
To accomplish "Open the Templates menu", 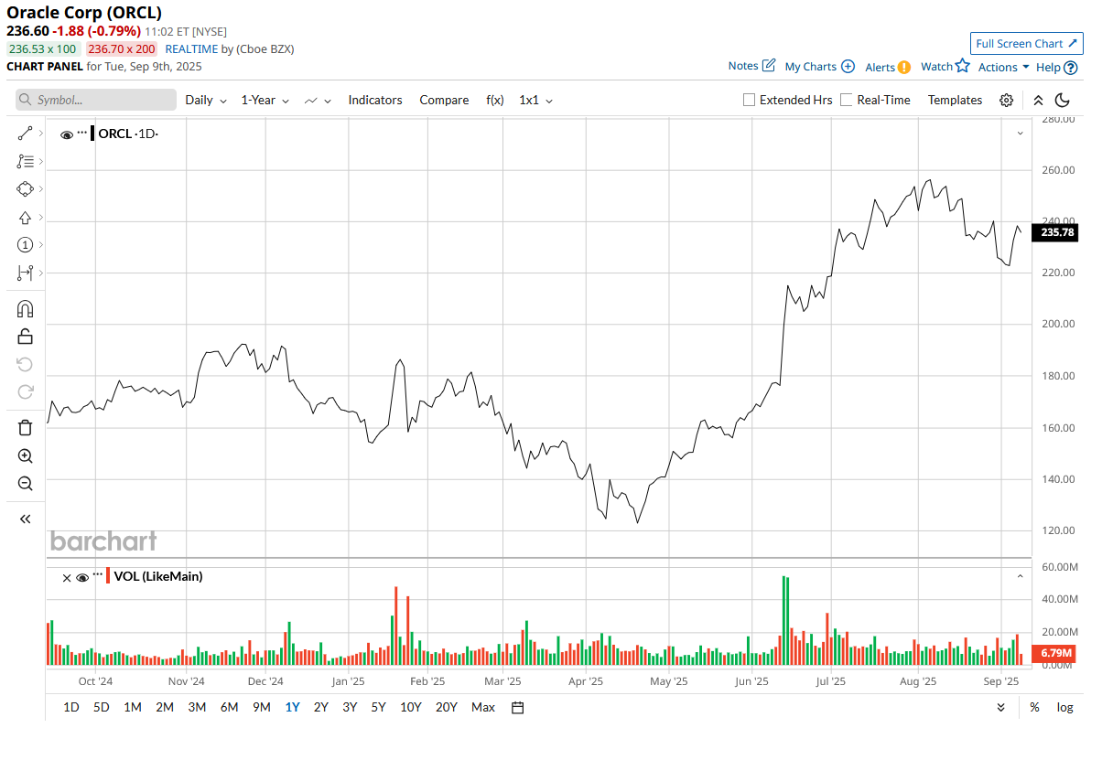I will click(955, 100).
